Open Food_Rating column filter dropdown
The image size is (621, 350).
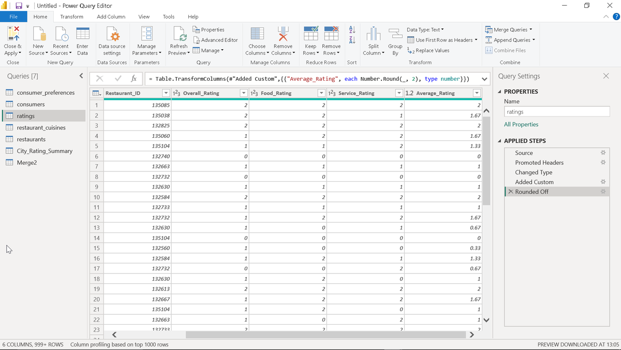point(321,93)
